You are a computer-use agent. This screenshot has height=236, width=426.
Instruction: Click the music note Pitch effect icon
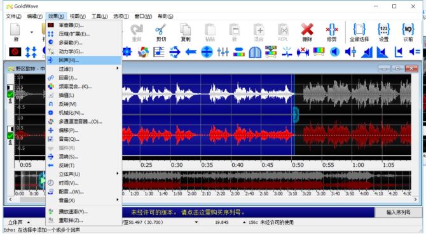tap(159, 52)
